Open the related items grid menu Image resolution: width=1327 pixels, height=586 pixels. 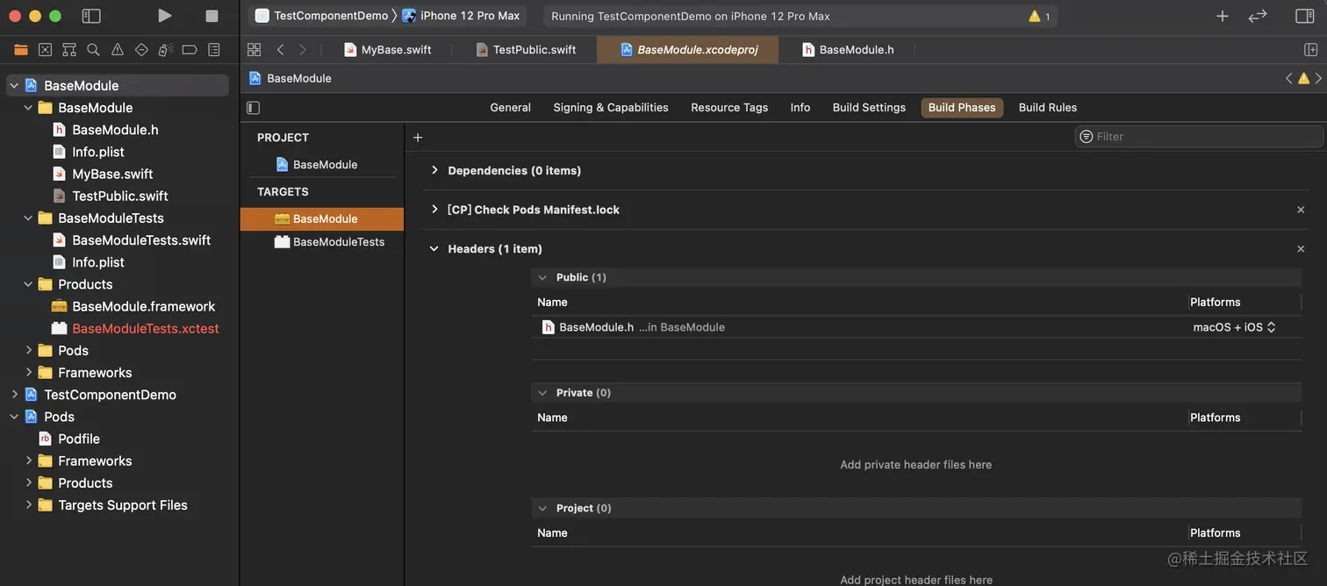pyautogui.click(x=255, y=50)
